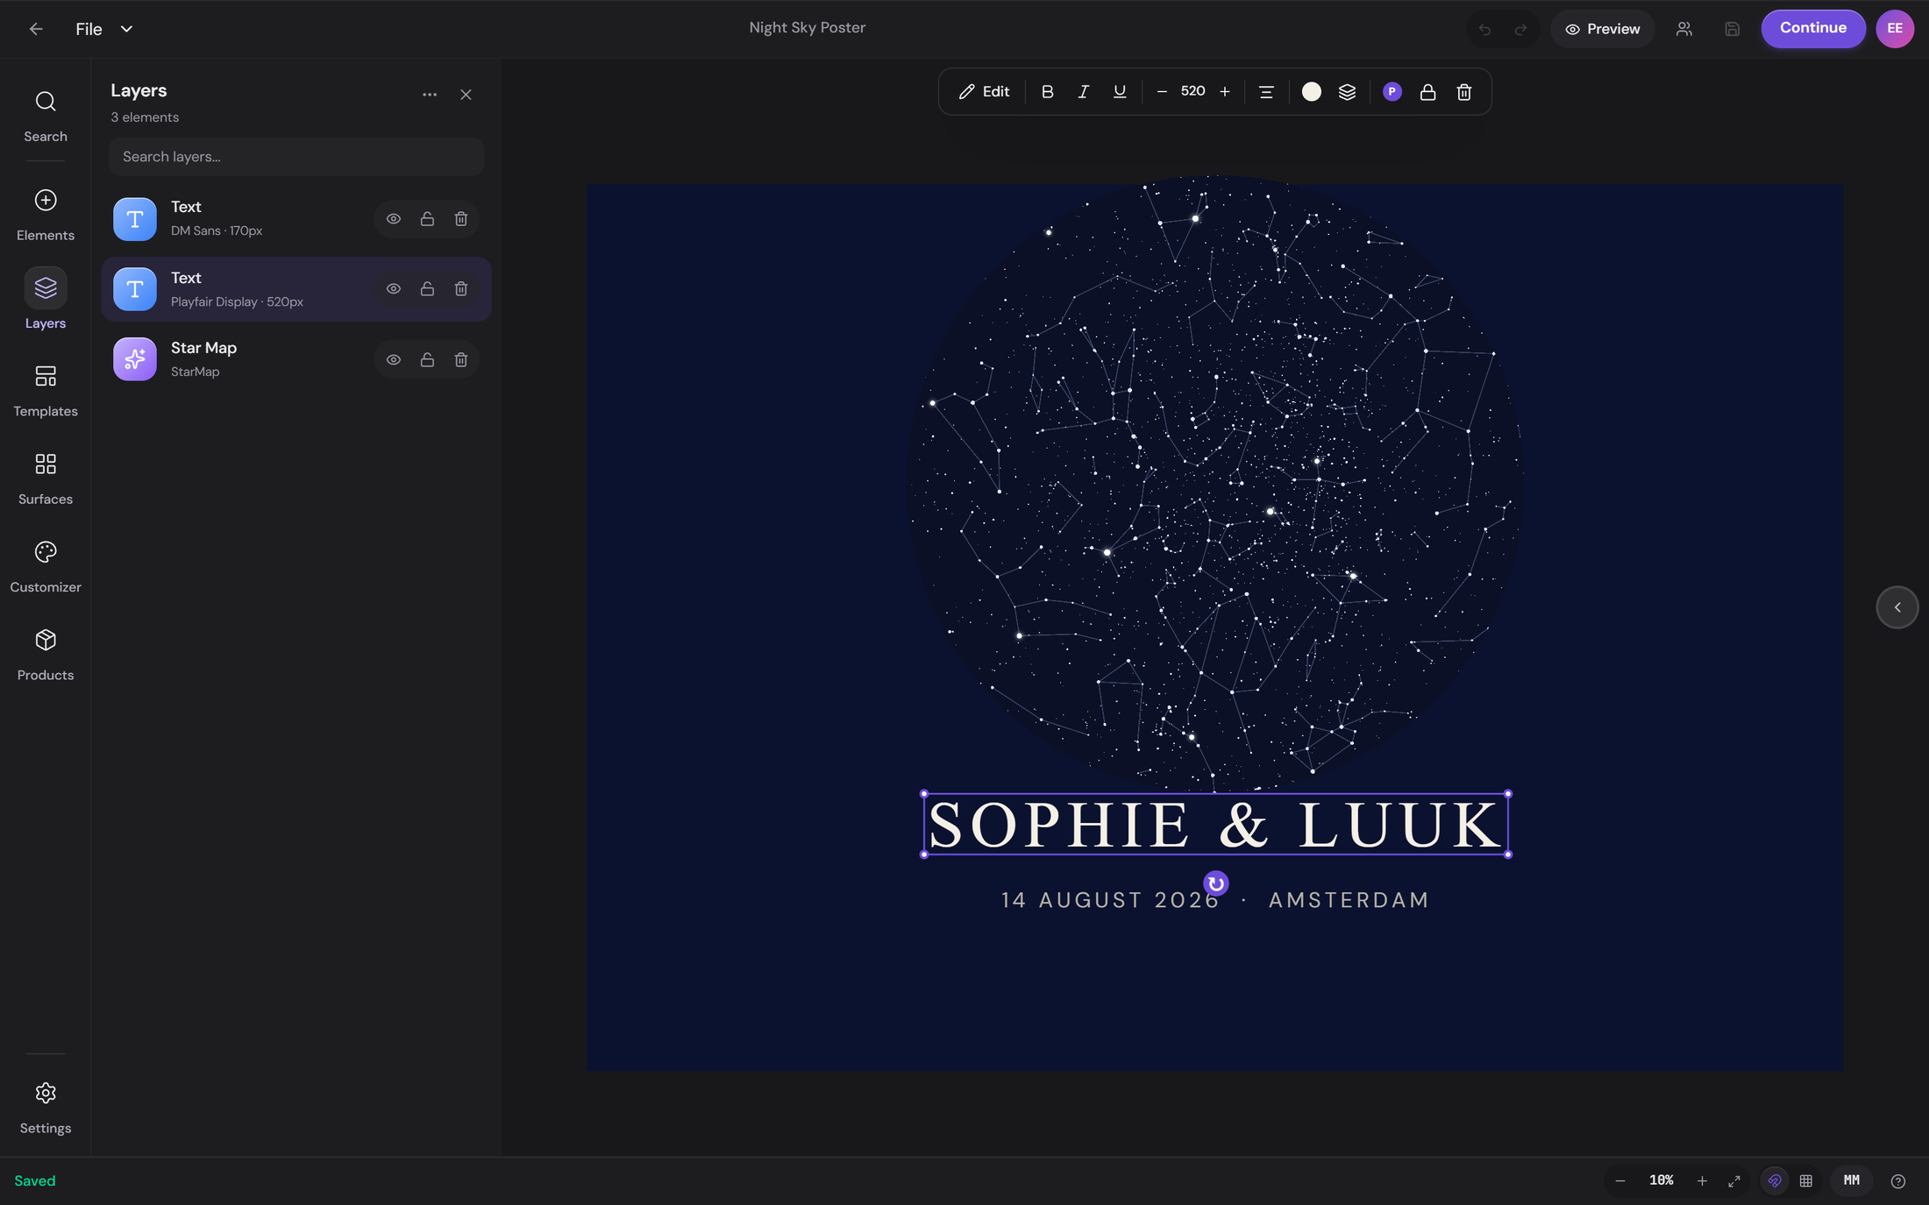Image resolution: width=1929 pixels, height=1205 pixels.
Task: Click the undo arrow
Action: click(1484, 30)
